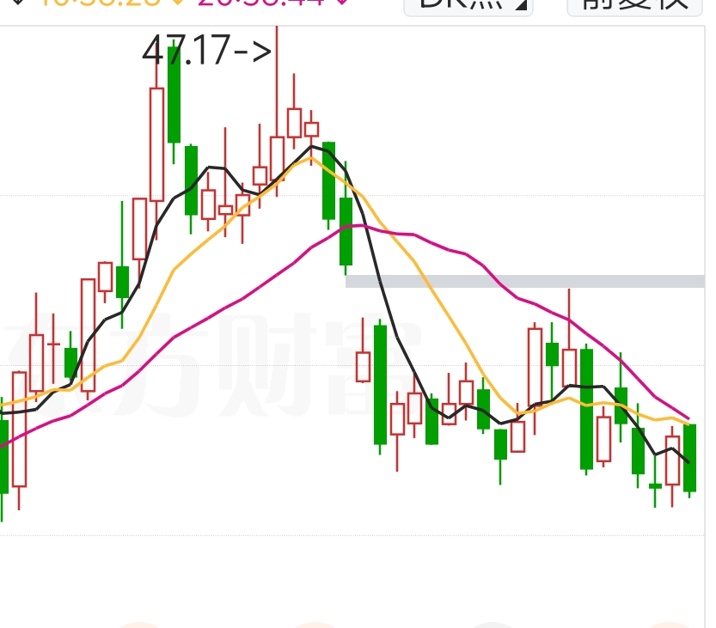Click the gray gap level bar
This screenshot has height=628, width=716.
pyautogui.click(x=525, y=281)
